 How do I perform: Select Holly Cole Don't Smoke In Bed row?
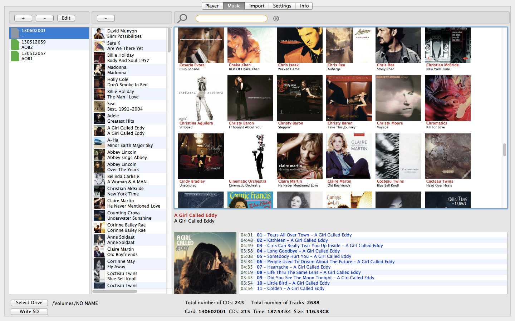(130, 82)
